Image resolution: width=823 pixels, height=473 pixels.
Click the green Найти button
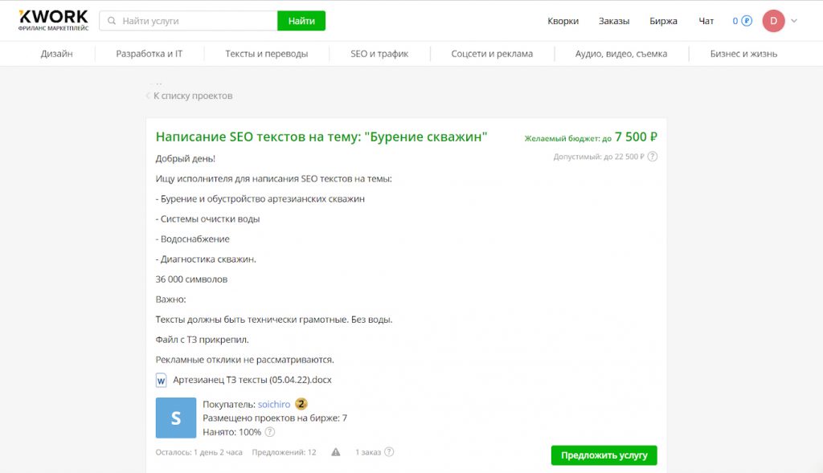301,20
